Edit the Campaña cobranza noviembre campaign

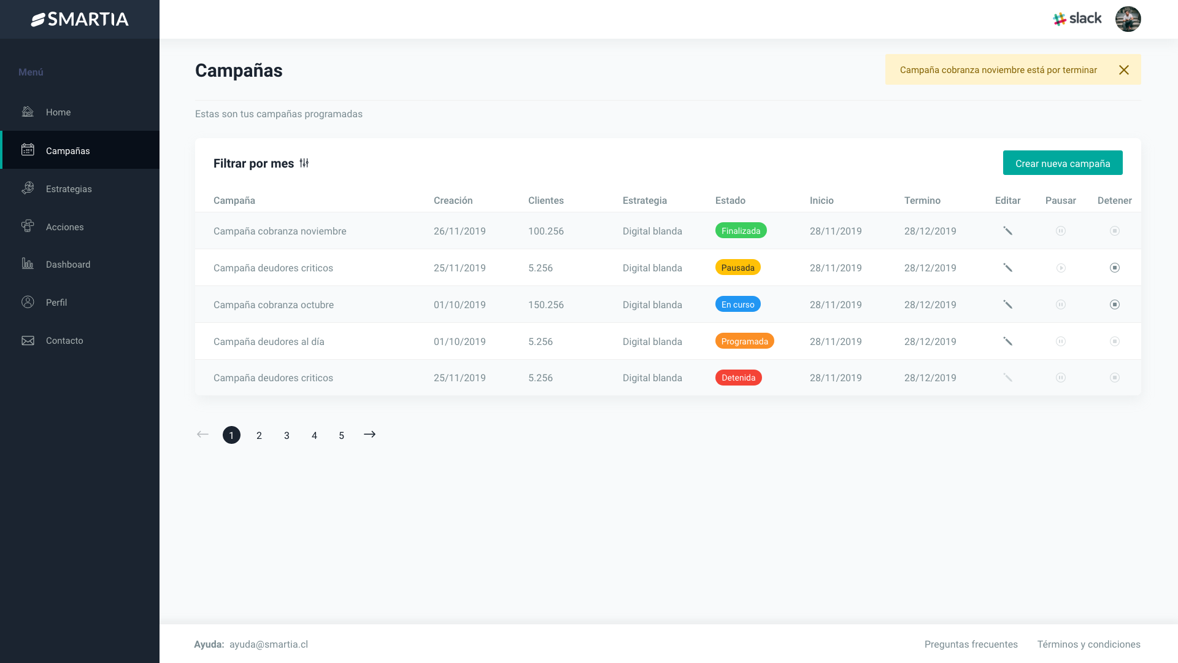click(x=1008, y=231)
